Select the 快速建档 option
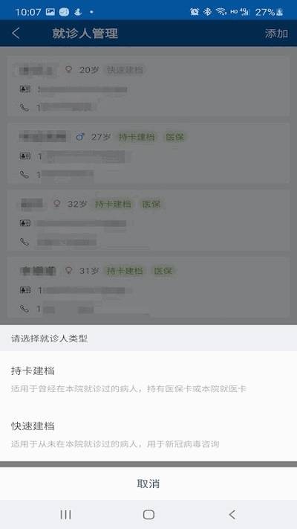This screenshot has width=297, height=529. [148, 435]
